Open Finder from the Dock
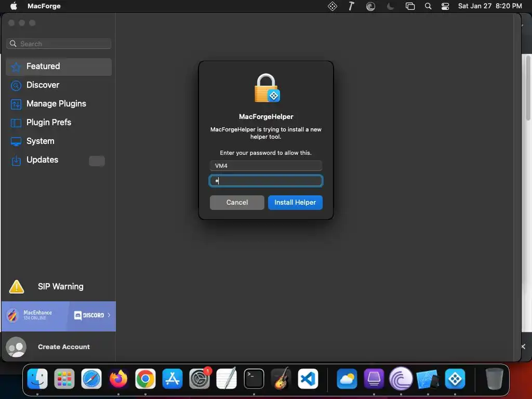 (37, 379)
